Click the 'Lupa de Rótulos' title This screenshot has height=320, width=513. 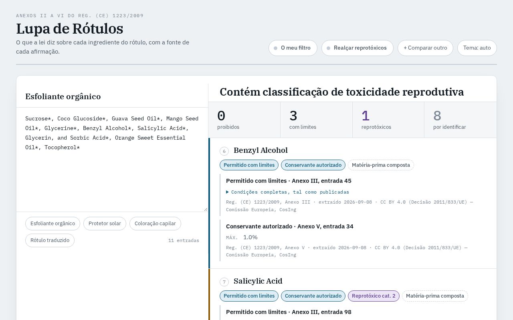(70, 29)
